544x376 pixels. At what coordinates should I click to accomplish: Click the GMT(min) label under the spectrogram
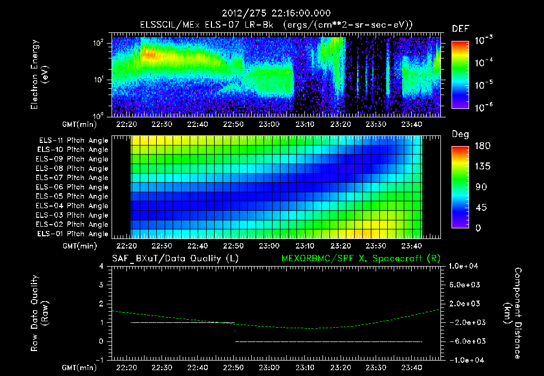click(x=80, y=124)
